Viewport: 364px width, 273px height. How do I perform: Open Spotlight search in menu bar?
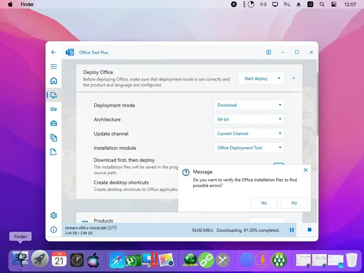click(322, 4)
